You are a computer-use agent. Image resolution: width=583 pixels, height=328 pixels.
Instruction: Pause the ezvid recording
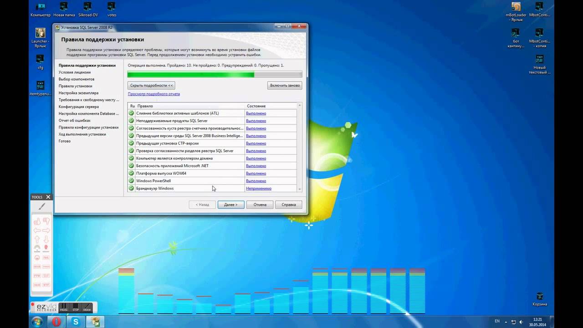point(64,307)
